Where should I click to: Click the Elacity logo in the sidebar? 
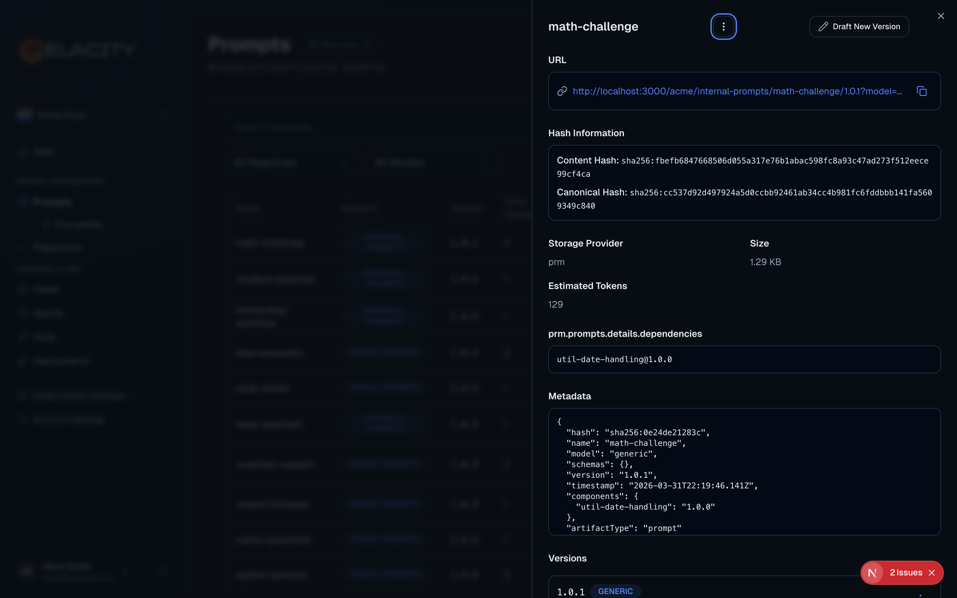click(x=77, y=50)
